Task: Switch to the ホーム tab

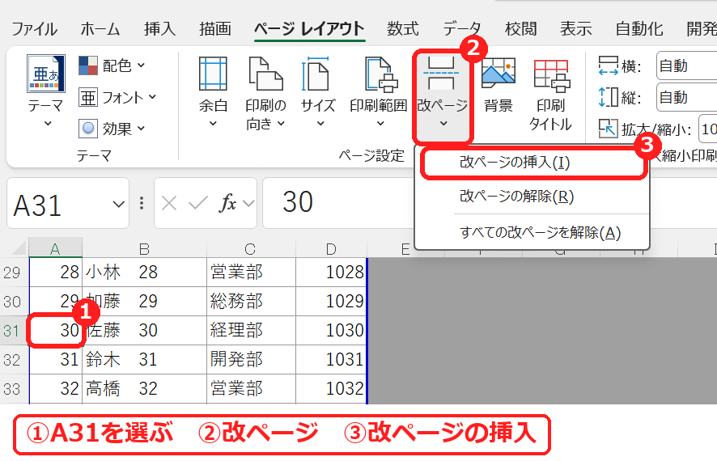Action: pos(100,29)
